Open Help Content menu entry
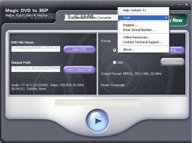 point(144,10)
